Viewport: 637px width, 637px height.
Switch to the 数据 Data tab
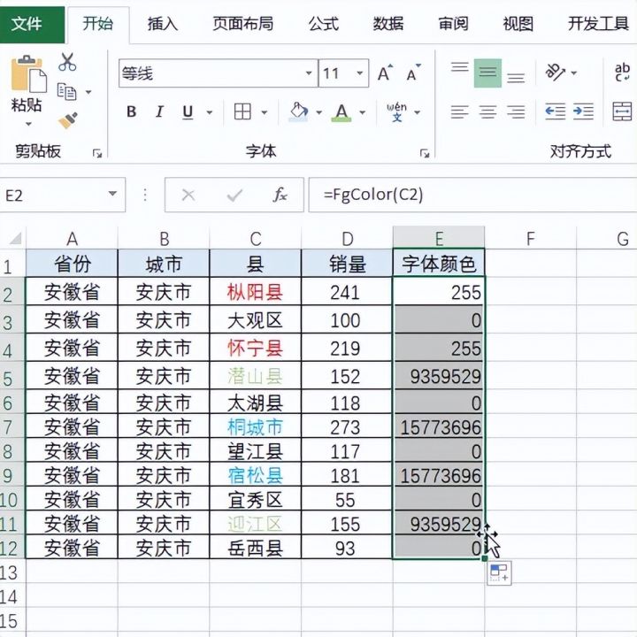[x=388, y=24]
